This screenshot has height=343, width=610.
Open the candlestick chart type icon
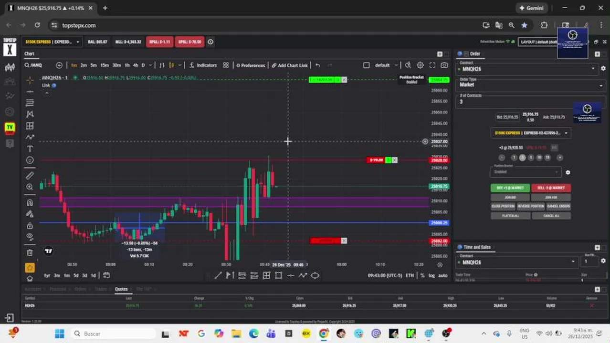(x=172, y=65)
